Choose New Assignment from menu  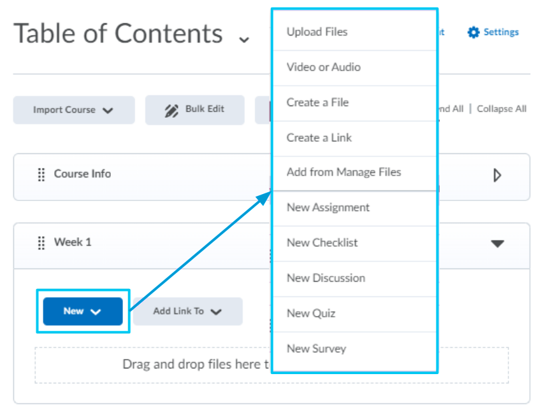[328, 207]
